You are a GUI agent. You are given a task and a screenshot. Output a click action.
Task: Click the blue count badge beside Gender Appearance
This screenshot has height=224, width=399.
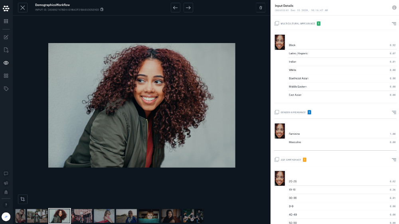point(309,112)
